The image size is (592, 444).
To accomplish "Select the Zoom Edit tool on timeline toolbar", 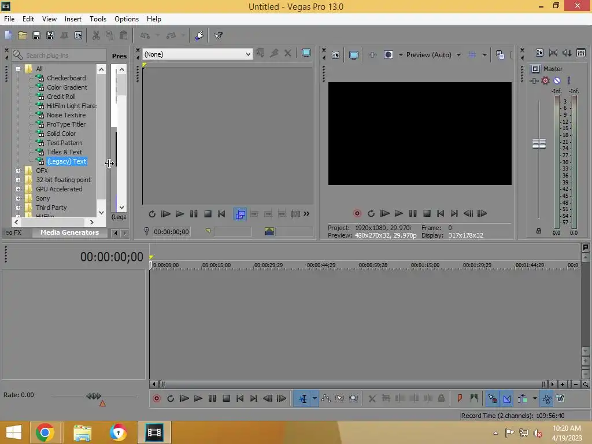I will (353, 398).
